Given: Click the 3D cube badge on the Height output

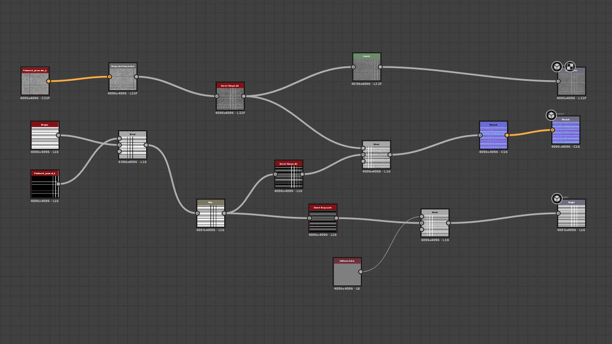Looking at the screenshot, I should click(x=557, y=198).
